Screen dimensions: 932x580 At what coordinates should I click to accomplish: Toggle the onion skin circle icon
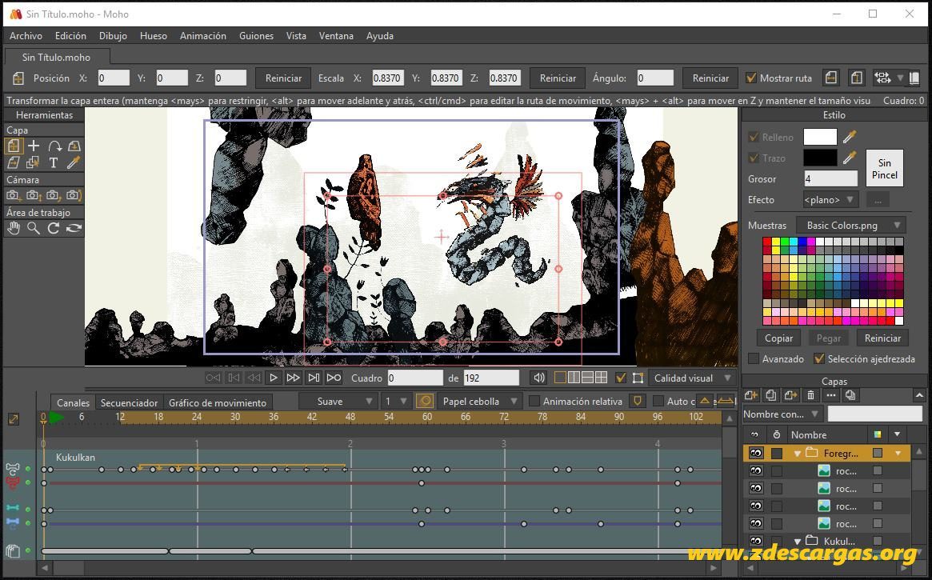click(425, 402)
